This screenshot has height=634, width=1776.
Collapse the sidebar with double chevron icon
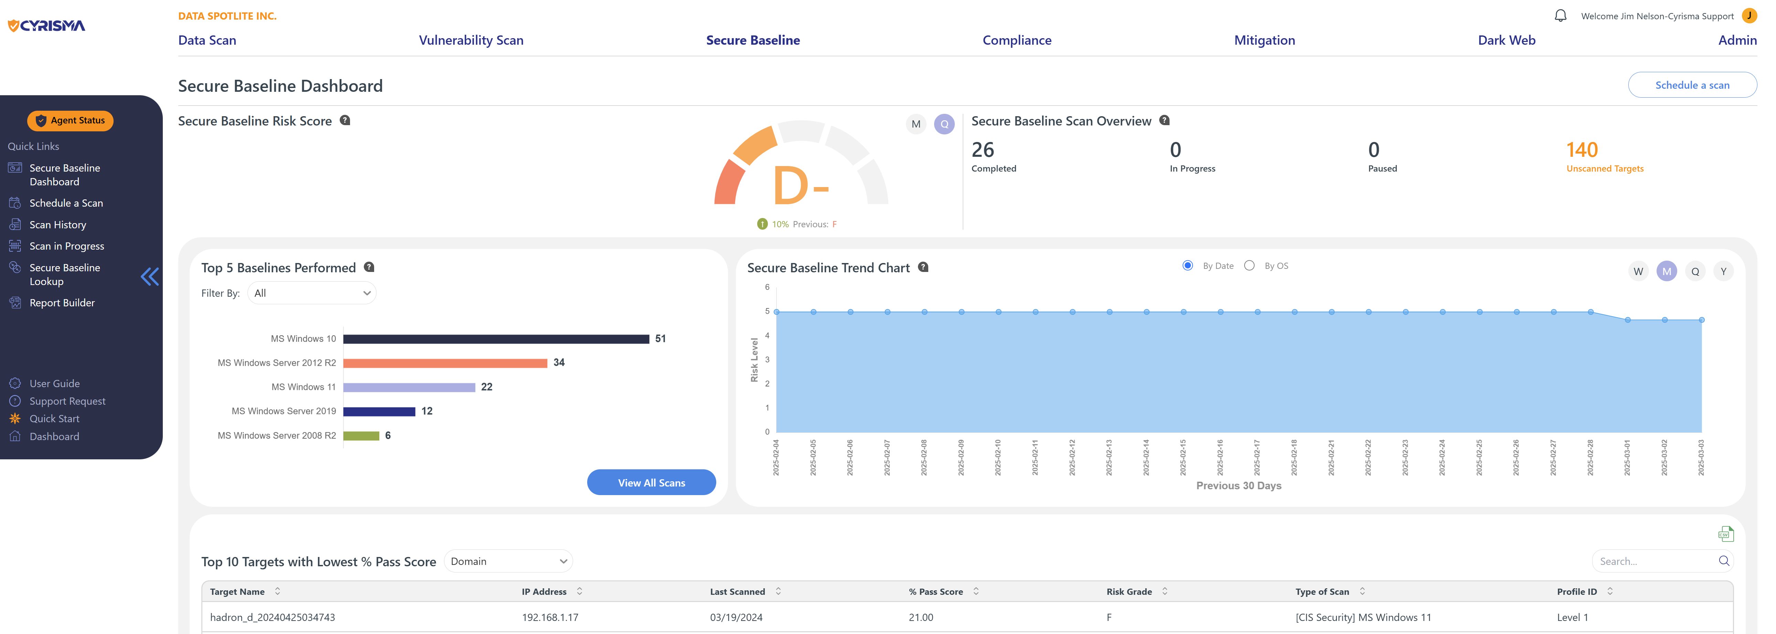click(x=150, y=277)
